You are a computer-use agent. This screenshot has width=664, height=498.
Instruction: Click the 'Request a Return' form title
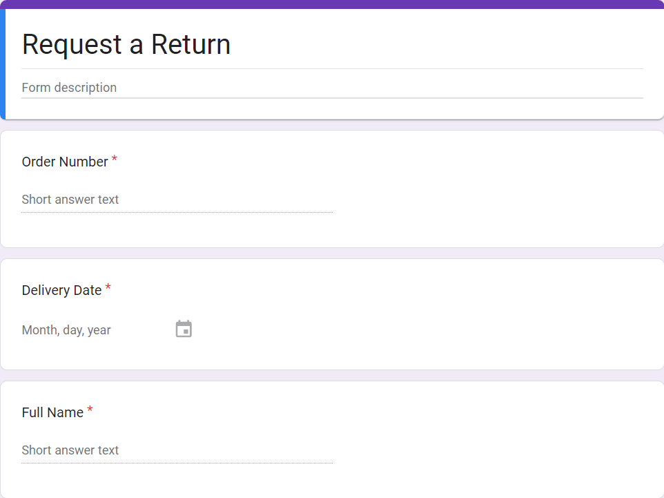click(126, 44)
